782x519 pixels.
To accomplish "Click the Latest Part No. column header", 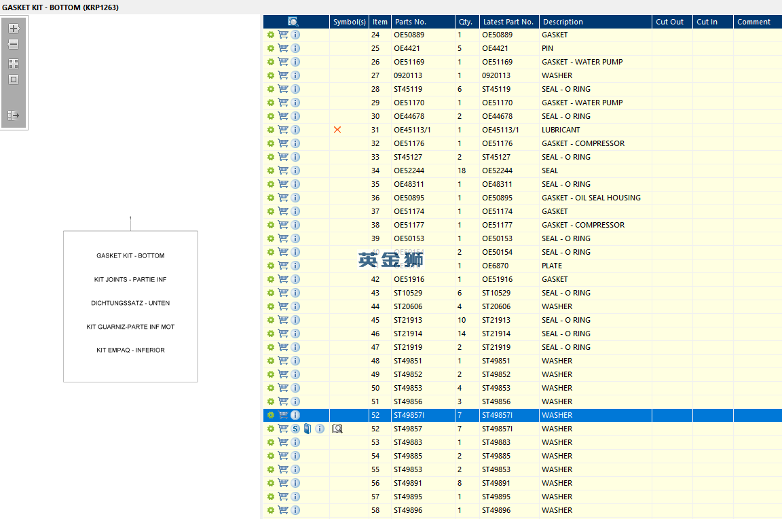I will 508,22.
